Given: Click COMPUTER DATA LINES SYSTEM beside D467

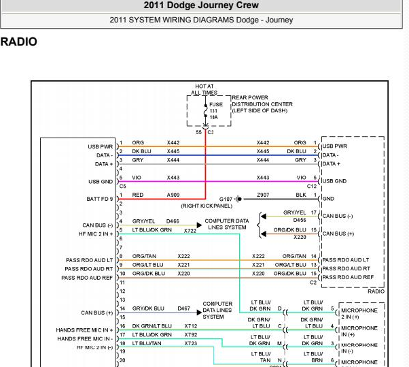Looking at the screenshot, I should pos(217,310).
